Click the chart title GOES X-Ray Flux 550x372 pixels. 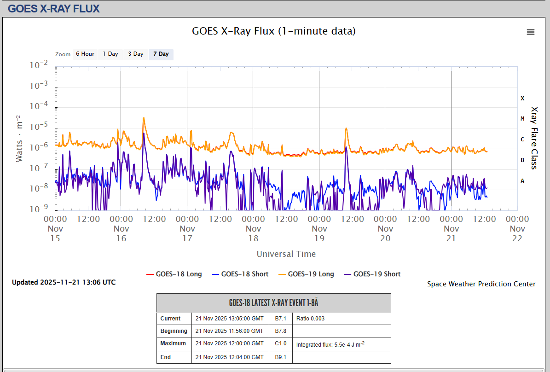[x=273, y=31]
